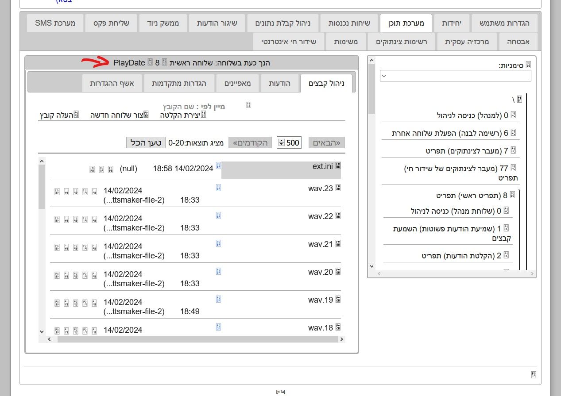Click the file icon next to ext.ini
Screen dimensions: 561x396
point(338,165)
